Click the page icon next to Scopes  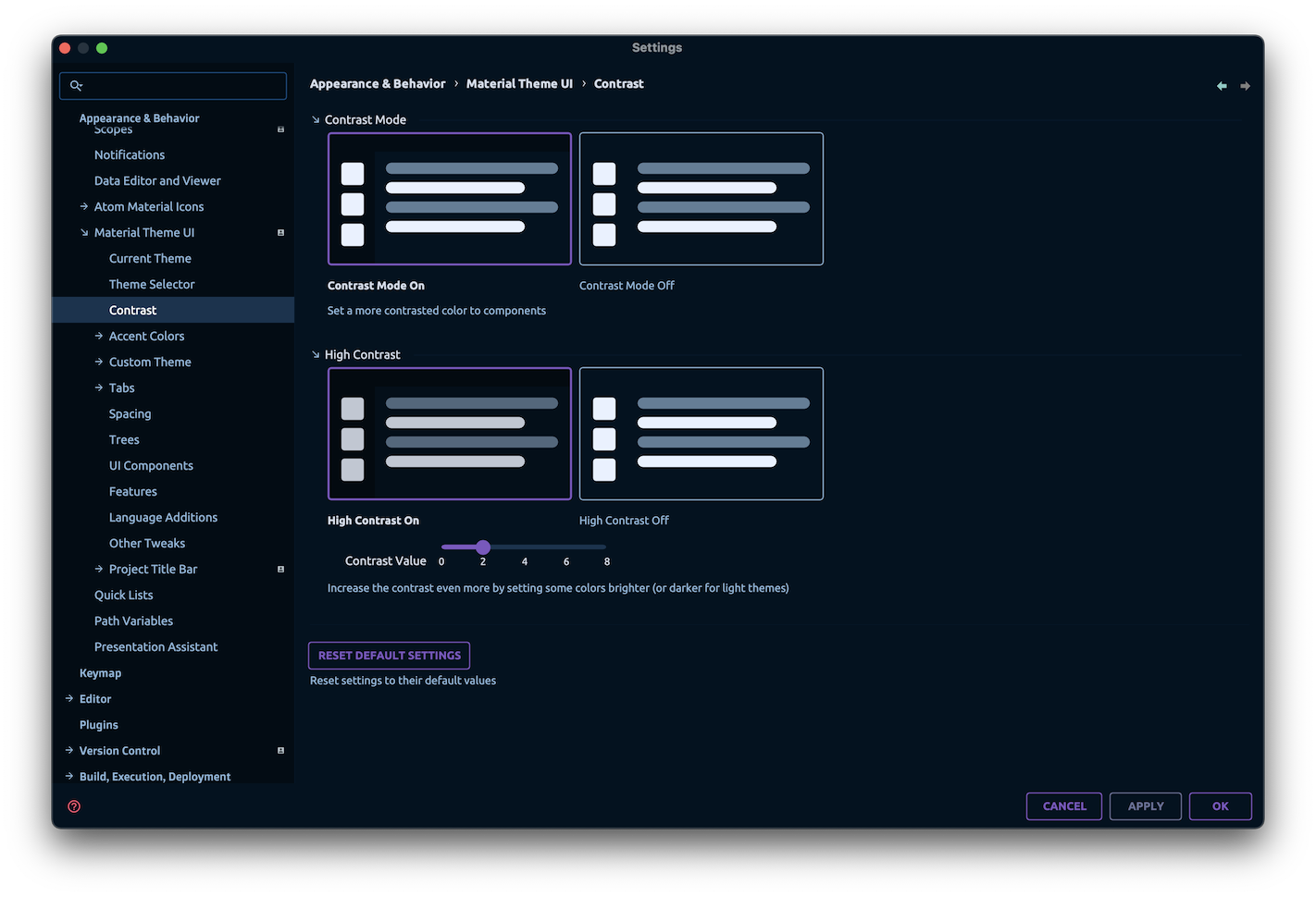(x=280, y=129)
